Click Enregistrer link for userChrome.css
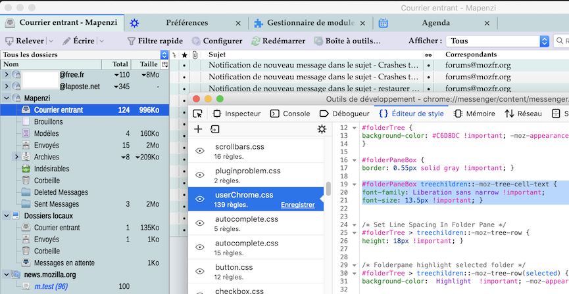The image size is (569, 294). coord(297,205)
